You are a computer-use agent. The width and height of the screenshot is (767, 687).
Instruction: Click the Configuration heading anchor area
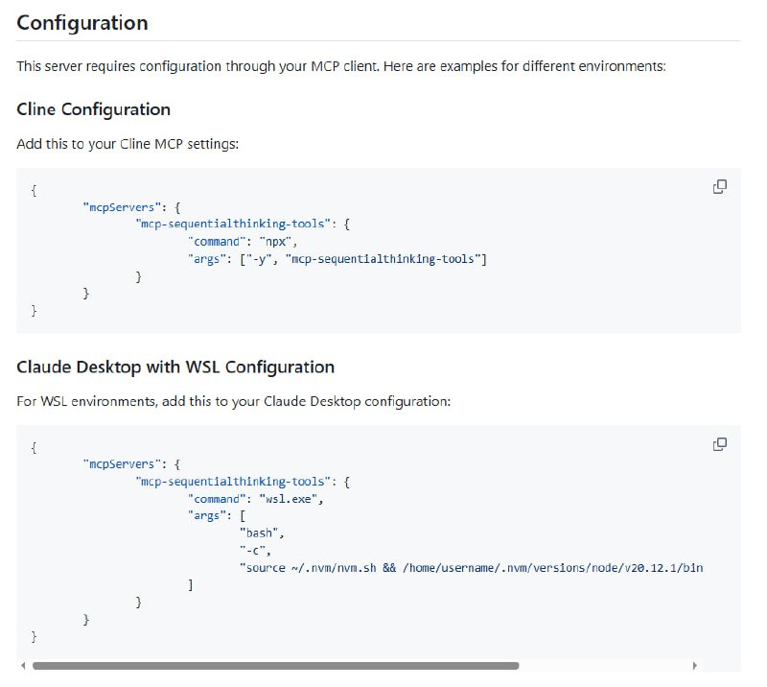coord(81,22)
